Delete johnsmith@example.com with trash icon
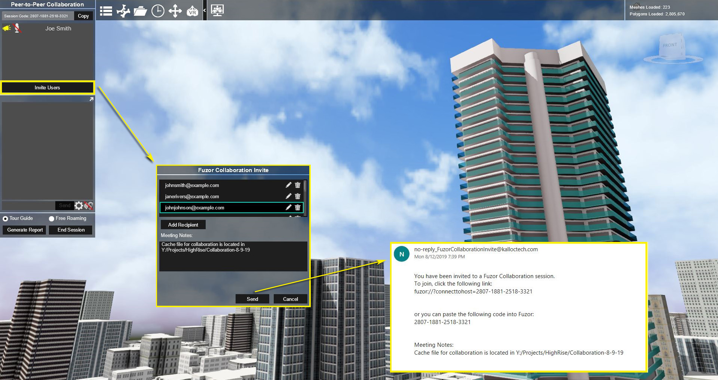The image size is (718, 380). tap(298, 185)
